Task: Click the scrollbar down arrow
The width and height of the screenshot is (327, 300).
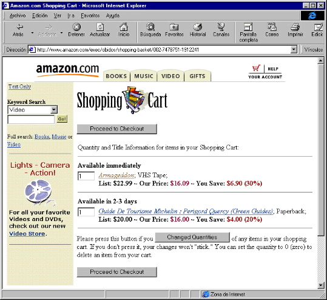Action: pyautogui.click(x=320, y=285)
